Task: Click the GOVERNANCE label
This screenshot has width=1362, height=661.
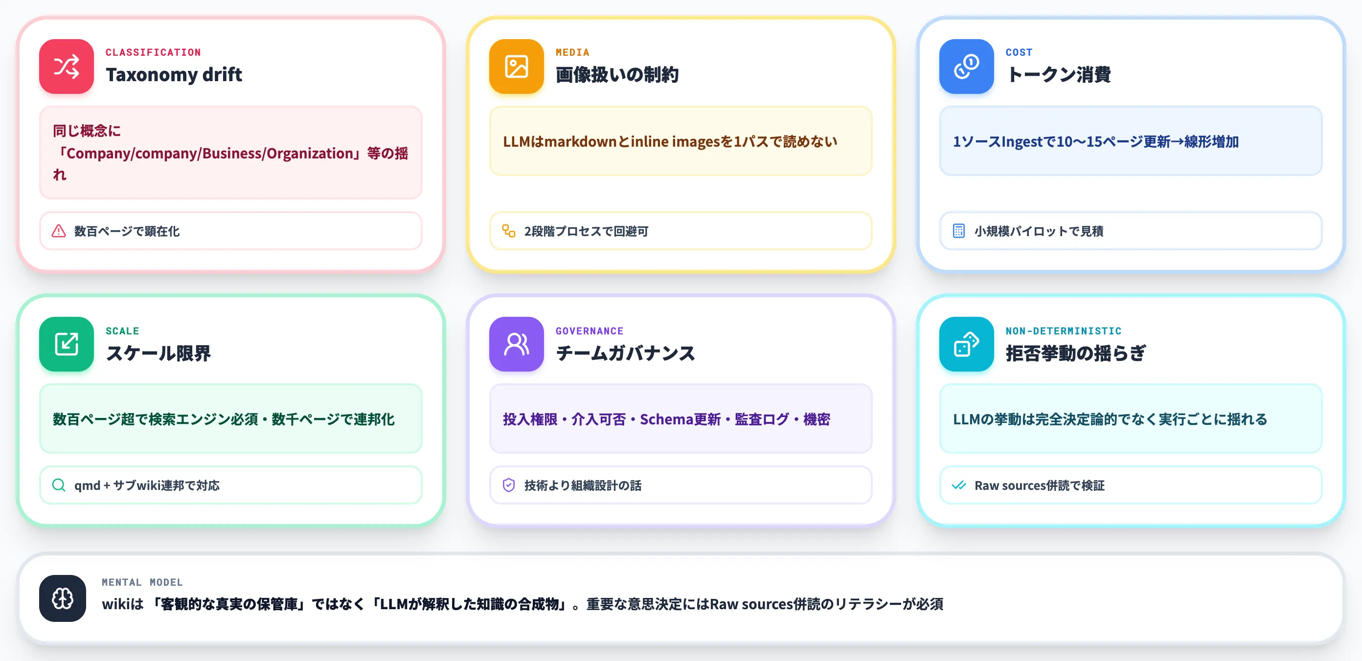Action: [x=590, y=331]
